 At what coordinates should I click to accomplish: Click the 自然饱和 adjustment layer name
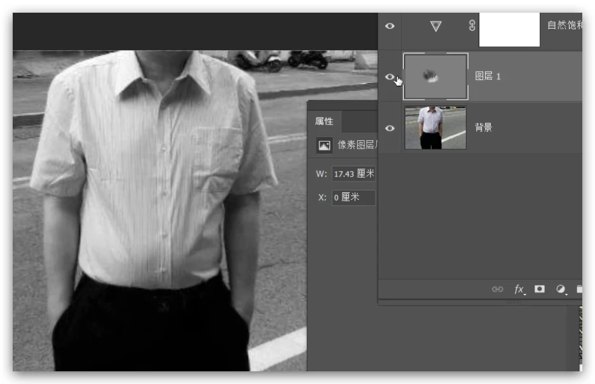(564, 26)
